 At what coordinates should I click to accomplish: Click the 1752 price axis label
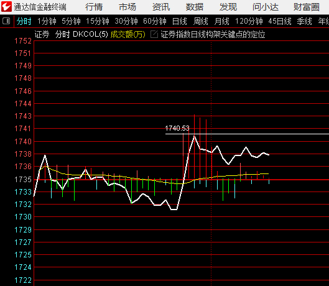pos(23,41)
